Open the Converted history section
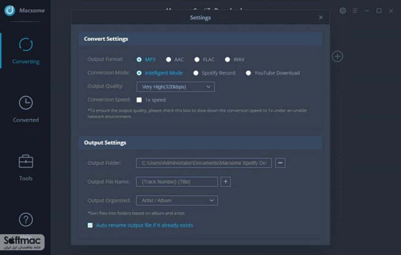The image size is (401, 255). [26, 109]
